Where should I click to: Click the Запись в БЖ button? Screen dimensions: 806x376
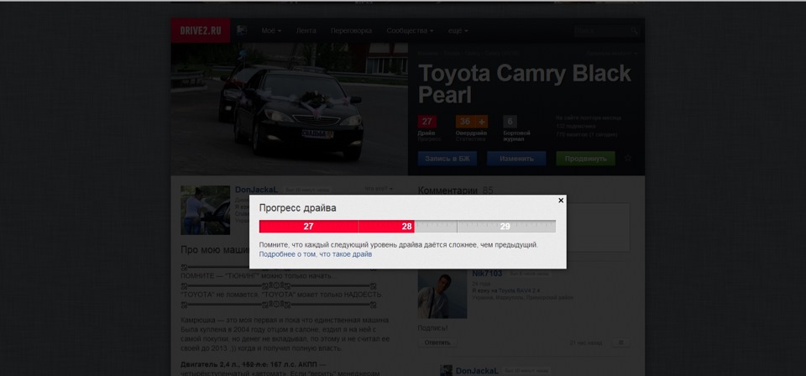447,159
